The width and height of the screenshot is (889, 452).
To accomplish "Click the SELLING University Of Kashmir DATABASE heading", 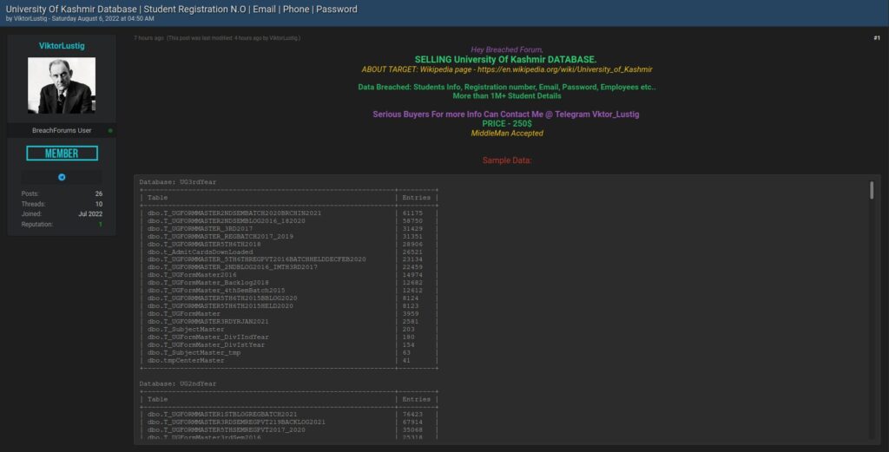I will click(506, 60).
